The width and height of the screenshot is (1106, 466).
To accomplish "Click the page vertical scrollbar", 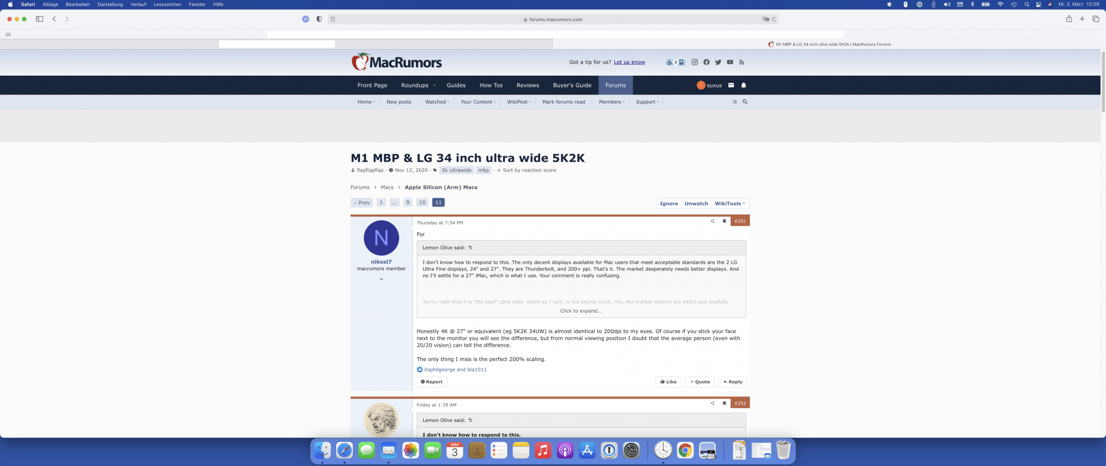I will pyautogui.click(x=1103, y=82).
